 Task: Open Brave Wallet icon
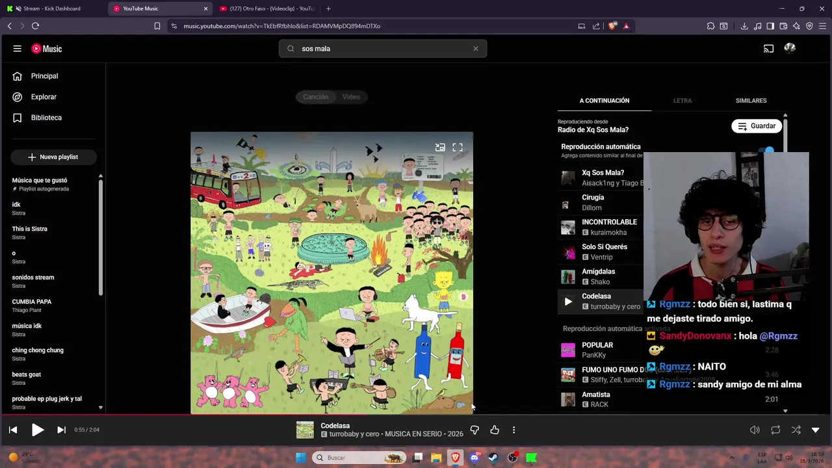(783, 26)
